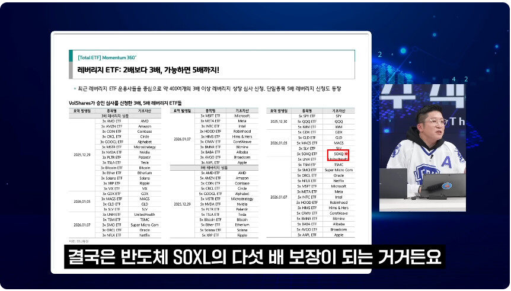The width and height of the screenshot is (511, 291).
Task: Select the '3x CRCL ETF' cell
Action: [111, 137]
